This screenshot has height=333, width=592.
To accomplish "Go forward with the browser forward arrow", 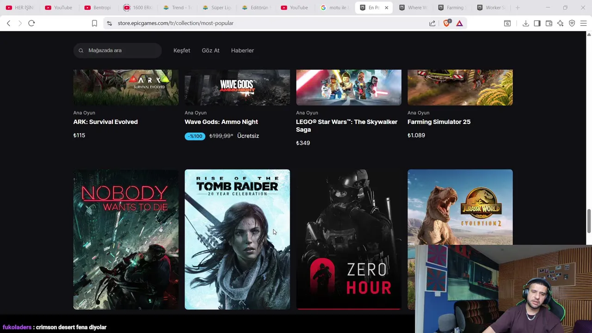I will pyautogui.click(x=20, y=23).
